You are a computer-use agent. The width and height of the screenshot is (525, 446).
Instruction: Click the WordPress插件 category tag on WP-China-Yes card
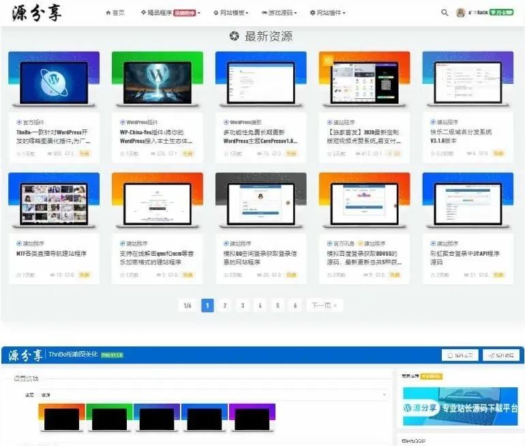tap(138, 122)
